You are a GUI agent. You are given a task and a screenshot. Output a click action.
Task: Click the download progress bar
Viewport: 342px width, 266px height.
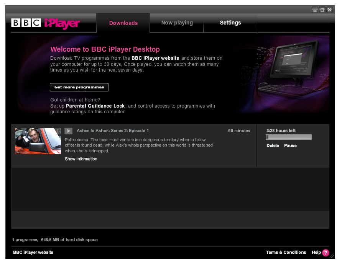pos(289,137)
